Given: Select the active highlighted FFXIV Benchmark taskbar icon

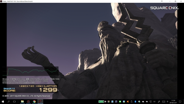Looking at the screenshot, I should pos(40,101).
